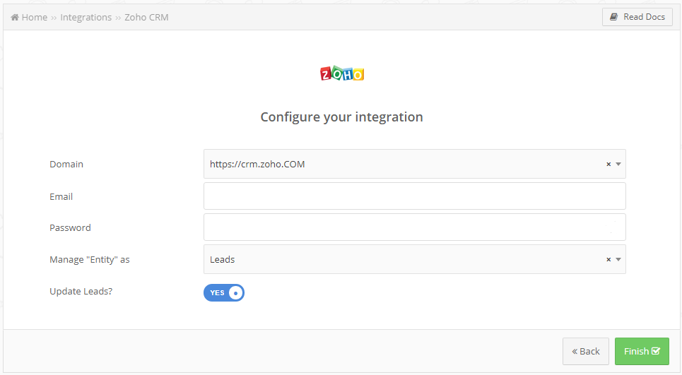Expand the Domain dropdown arrow
The height and width of the screenshot is (375, 682).
point(618,165)
